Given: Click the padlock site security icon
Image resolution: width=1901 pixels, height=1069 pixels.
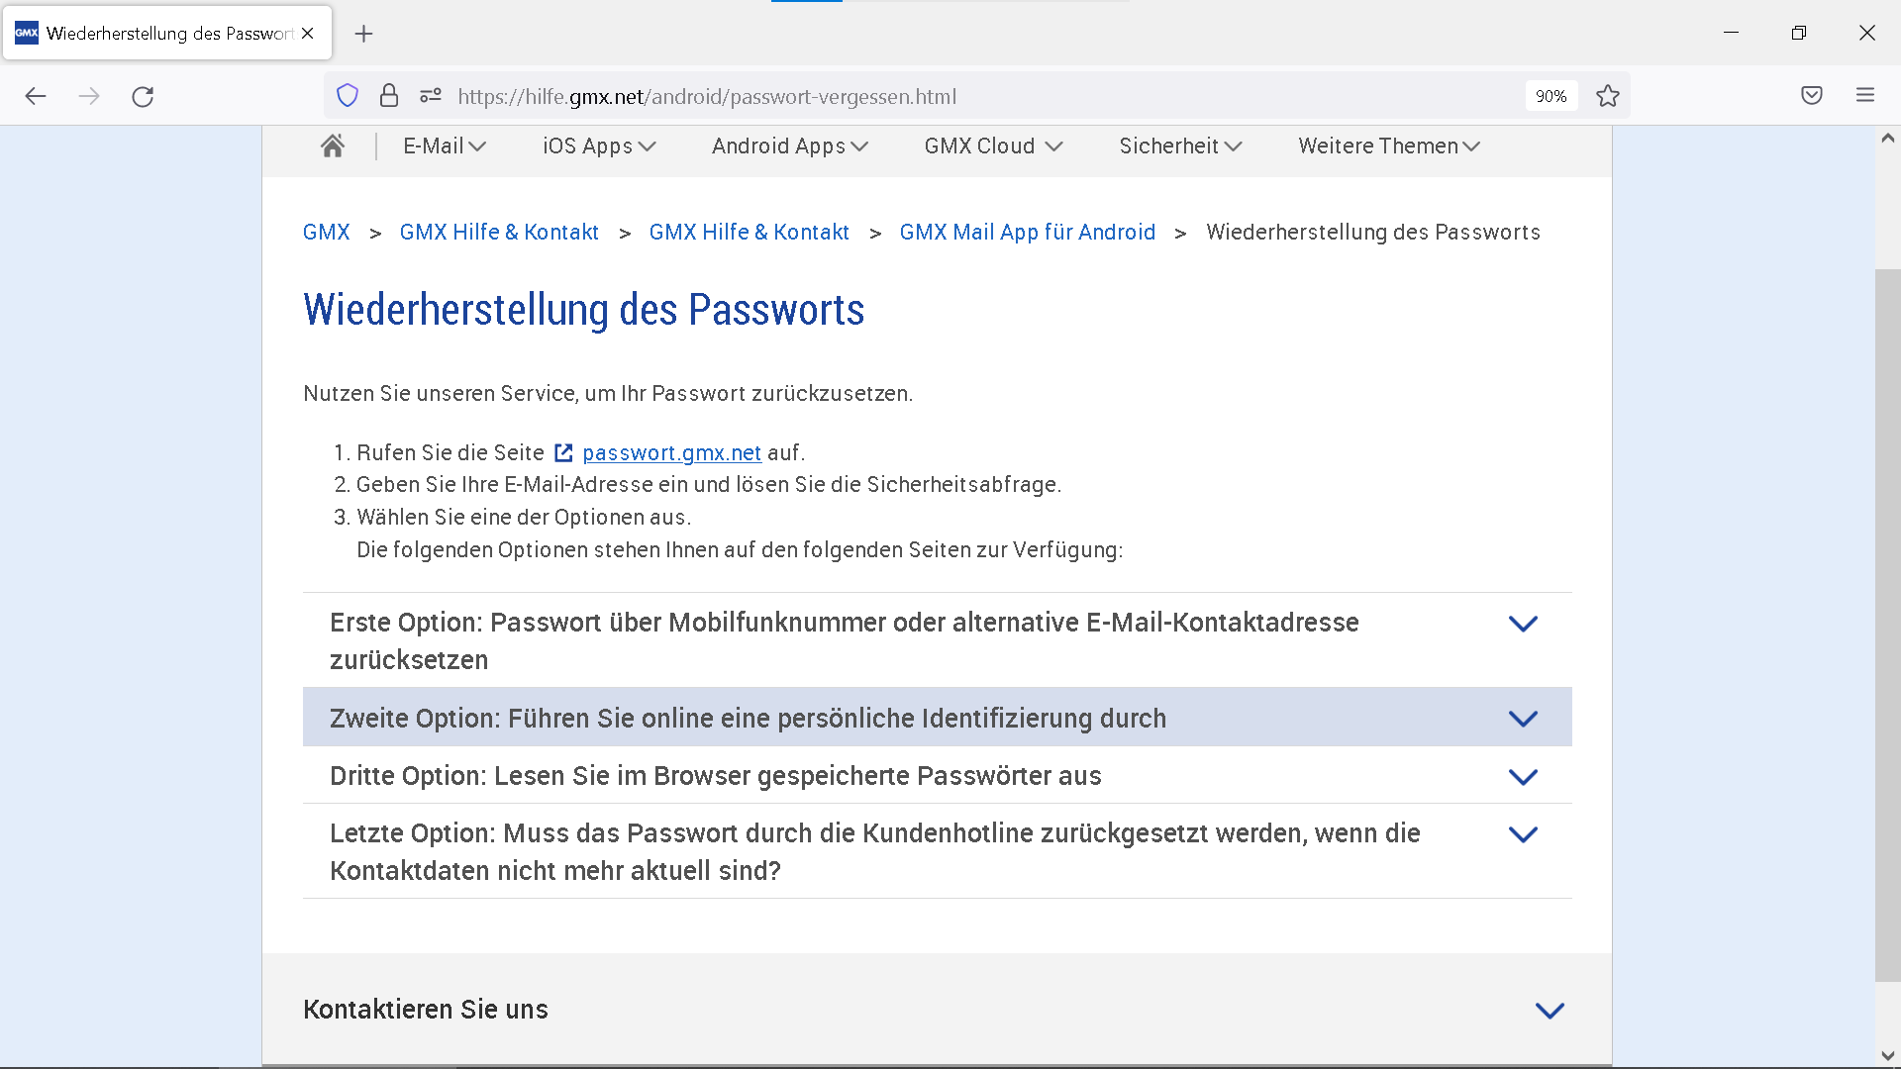Looking at the screenshot, I should click(x=389, y=96).
